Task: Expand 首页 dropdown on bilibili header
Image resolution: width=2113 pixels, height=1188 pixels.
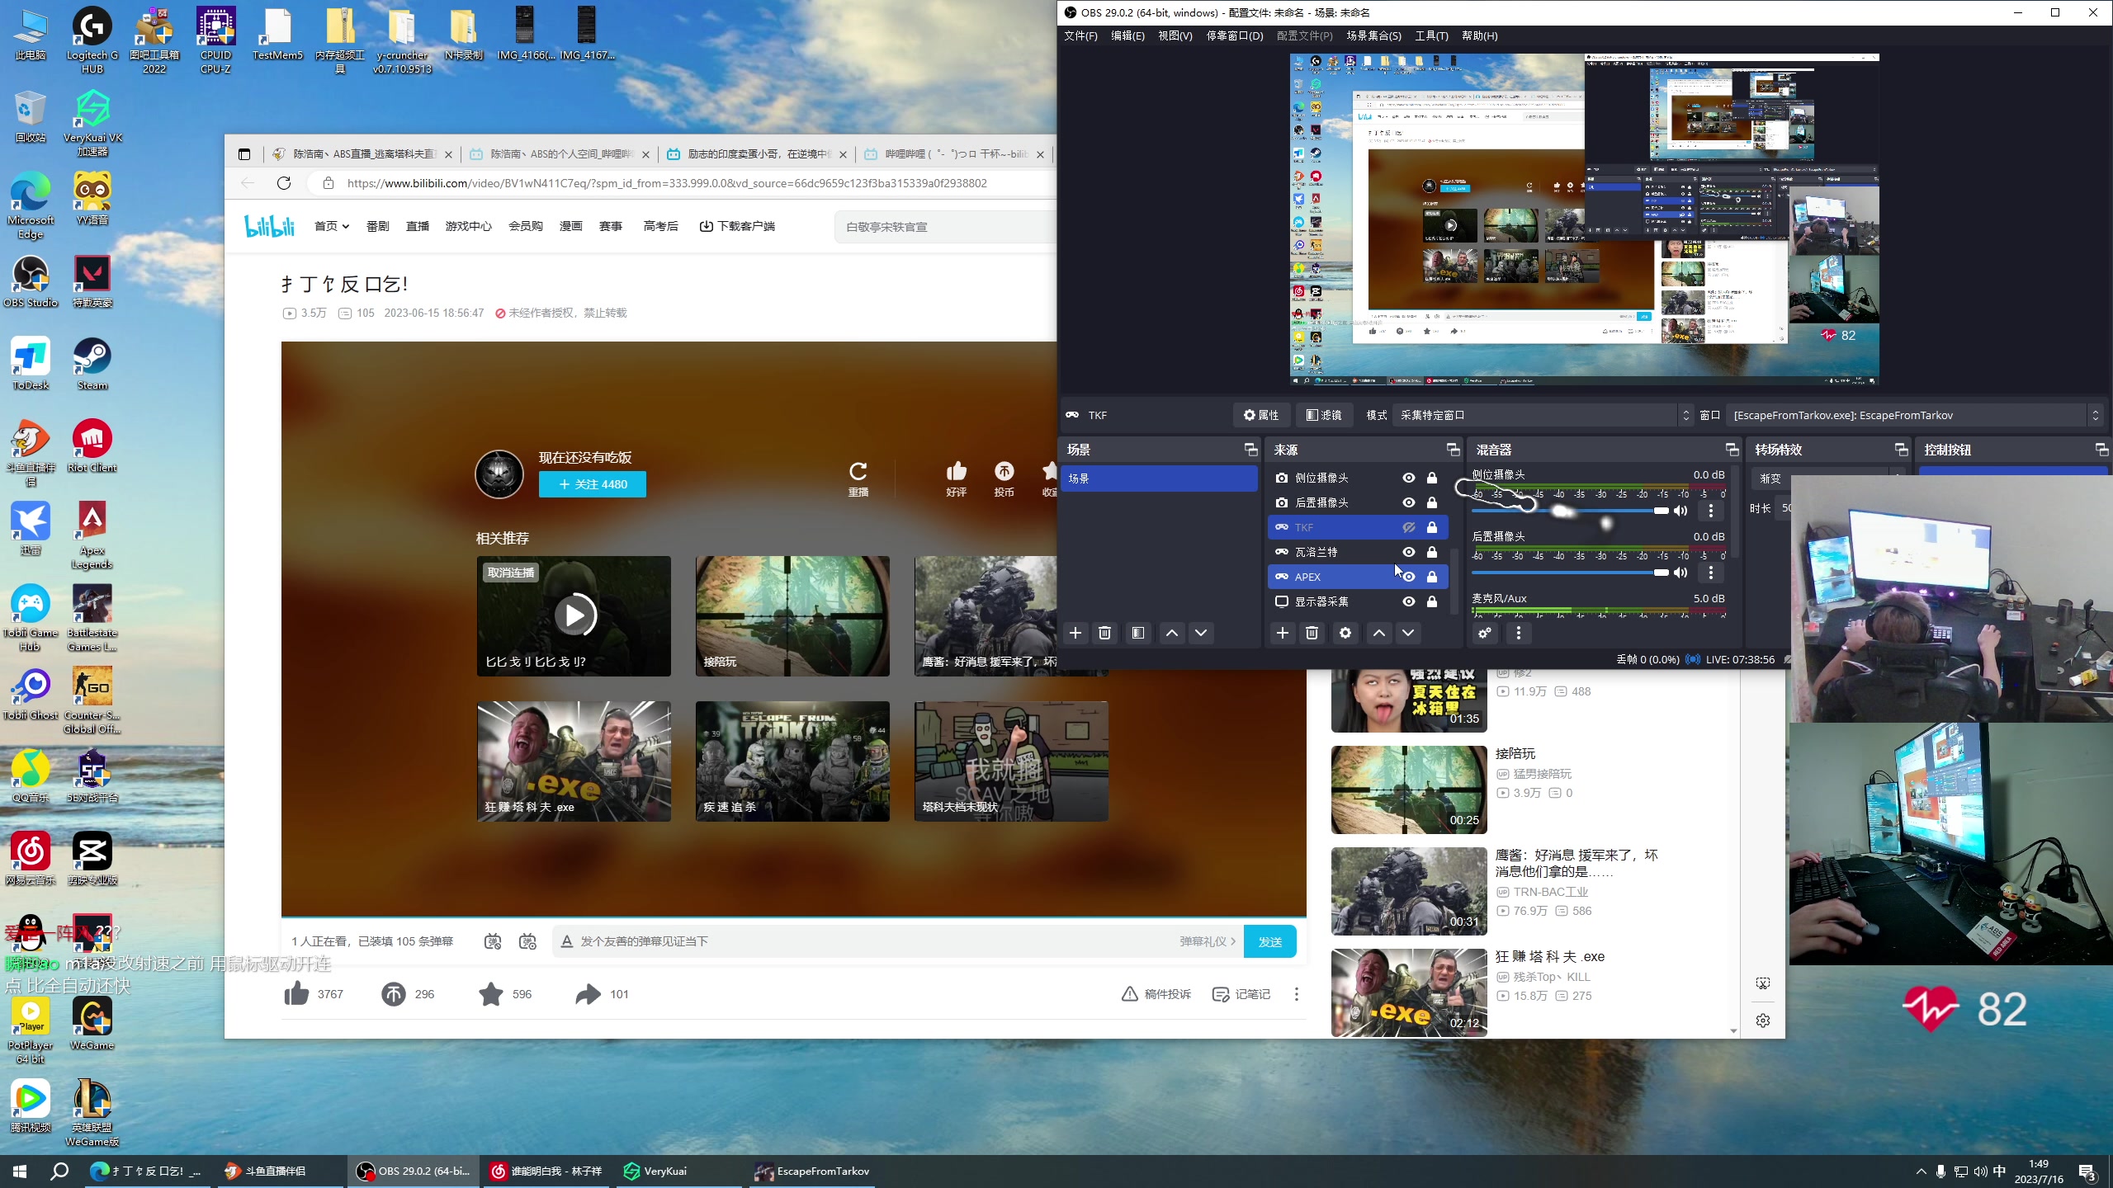Action: point(332,226)
